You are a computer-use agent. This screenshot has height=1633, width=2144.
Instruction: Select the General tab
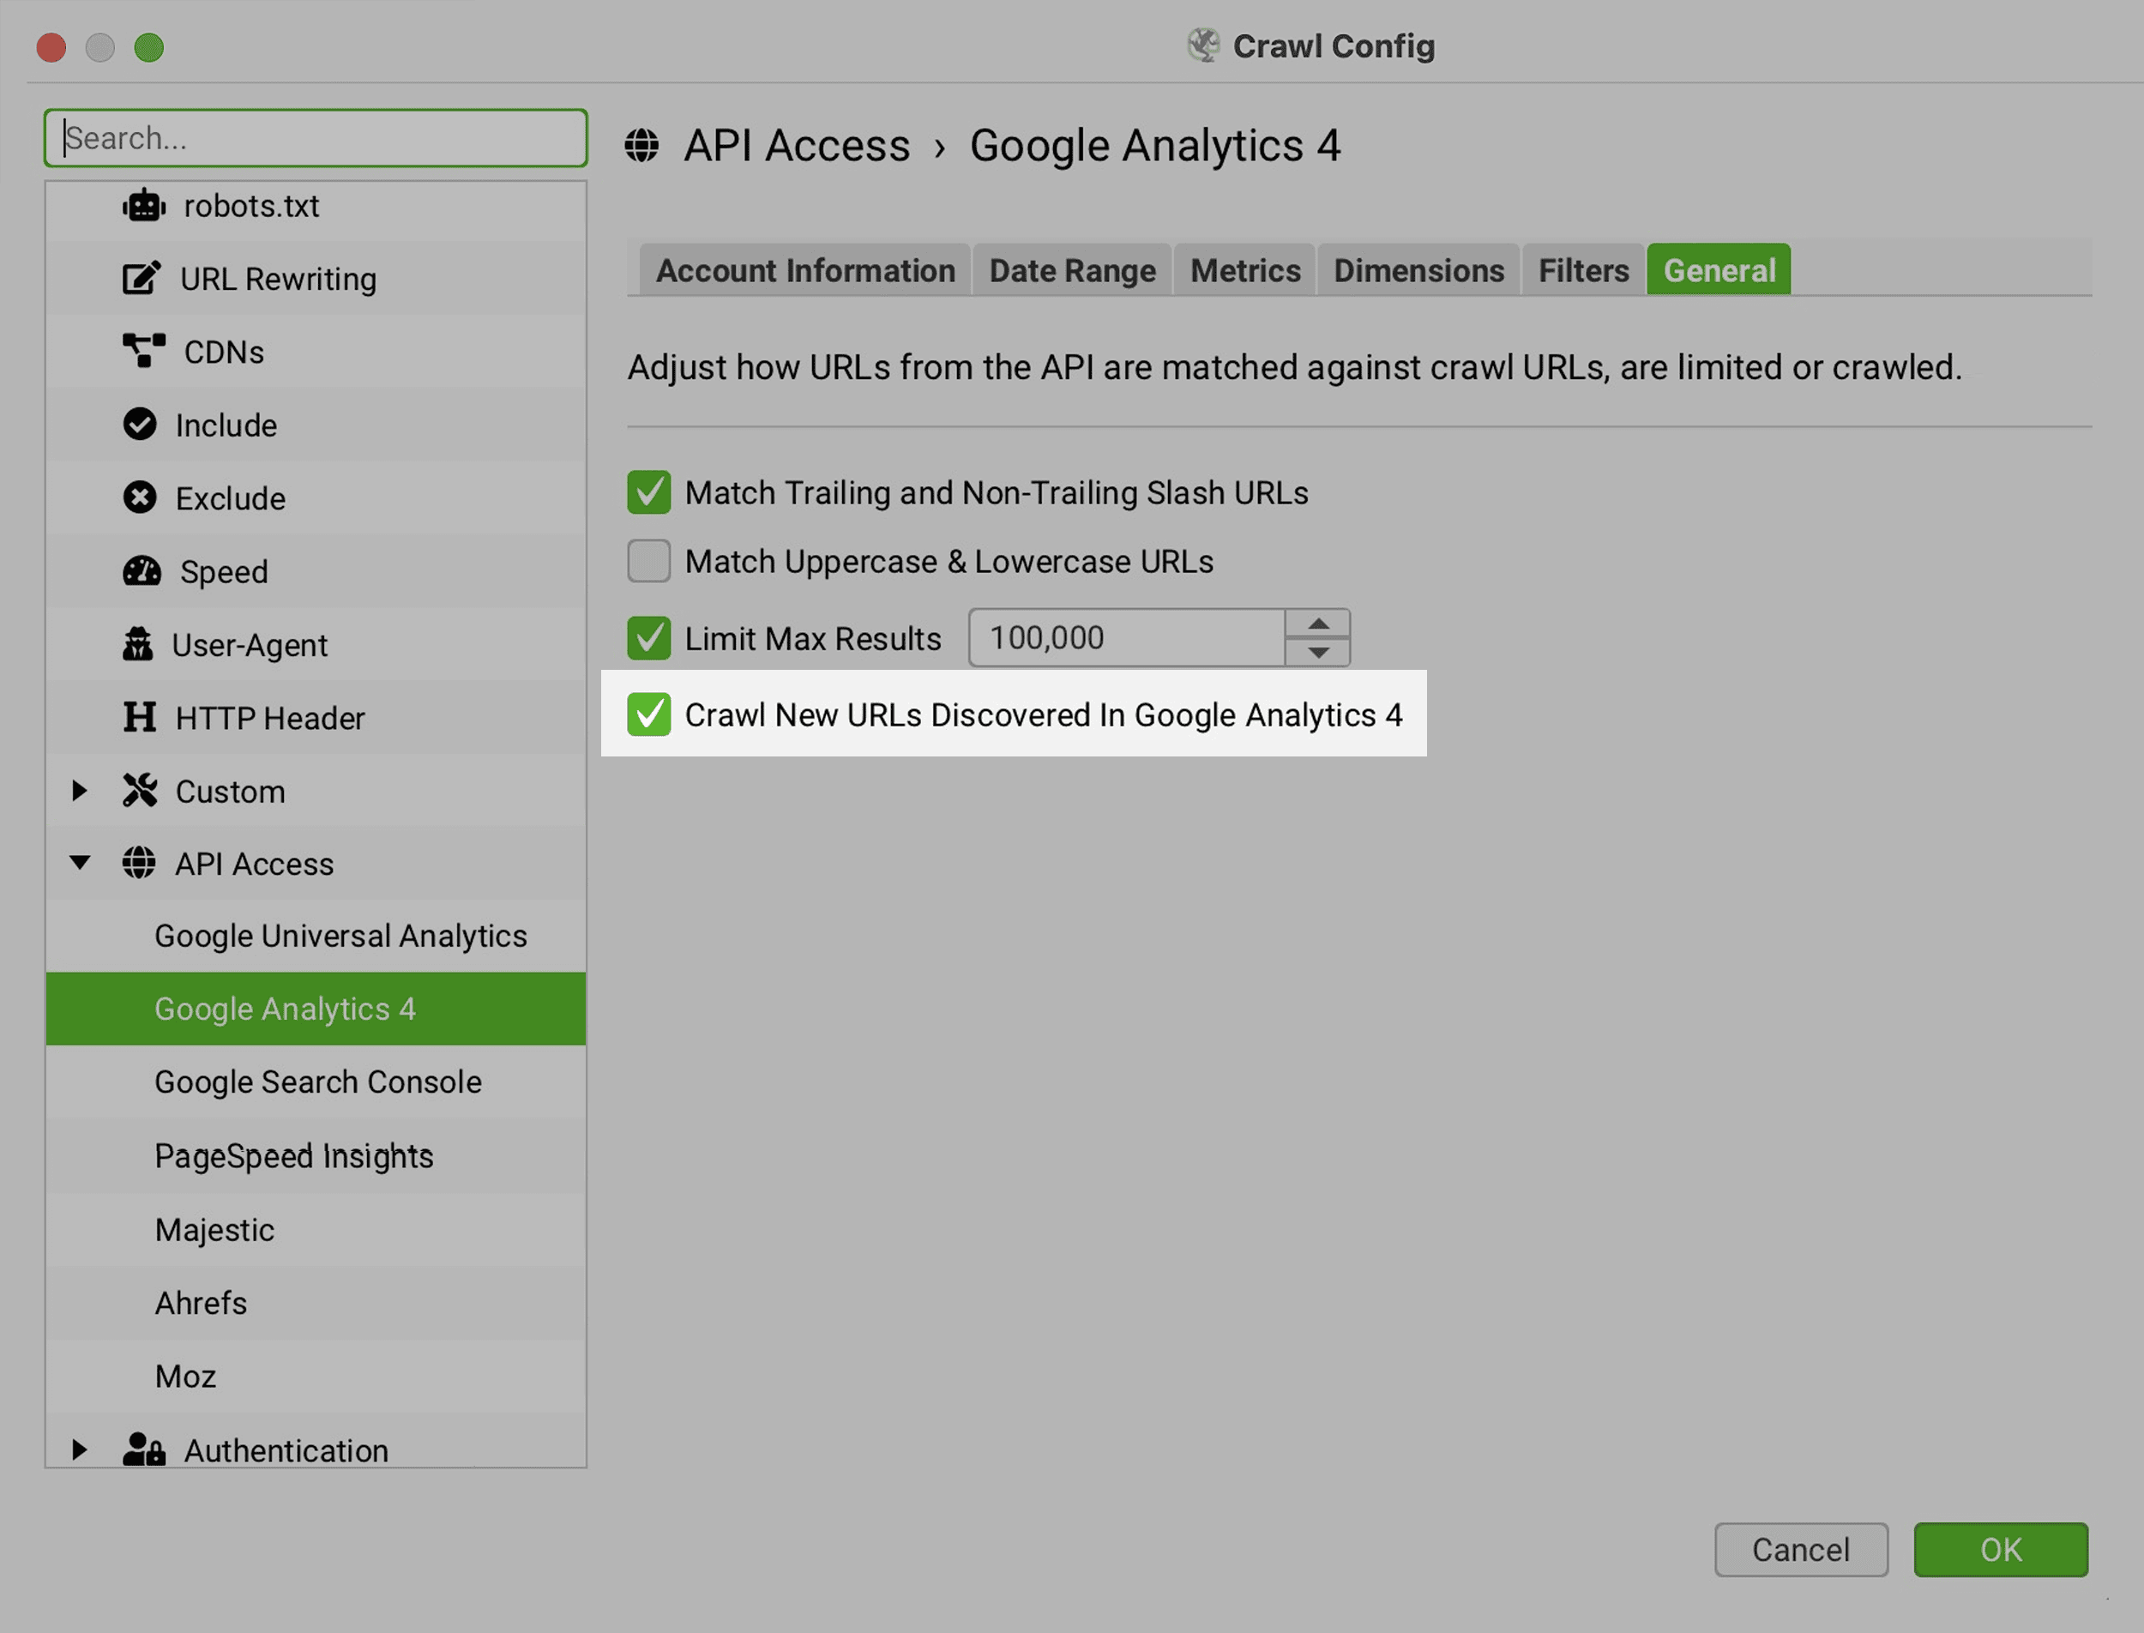tap(1719, 270)
